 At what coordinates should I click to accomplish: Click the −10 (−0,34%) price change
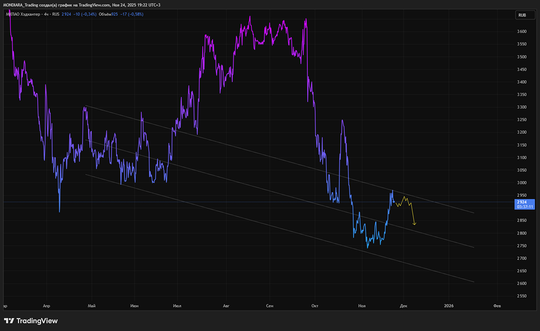click(x=85, y=15)
